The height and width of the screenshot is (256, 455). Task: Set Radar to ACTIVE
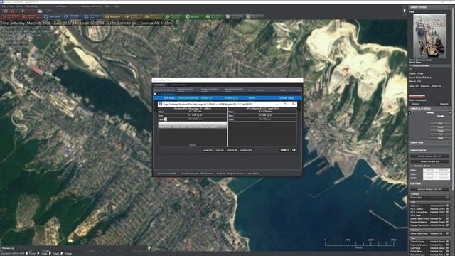(429, 171)
